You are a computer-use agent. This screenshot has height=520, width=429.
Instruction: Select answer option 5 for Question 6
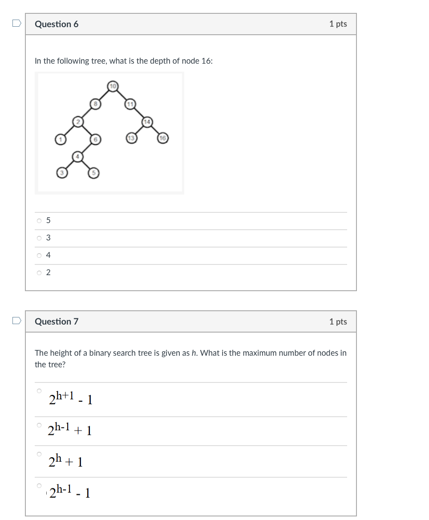tap(39, 220)
